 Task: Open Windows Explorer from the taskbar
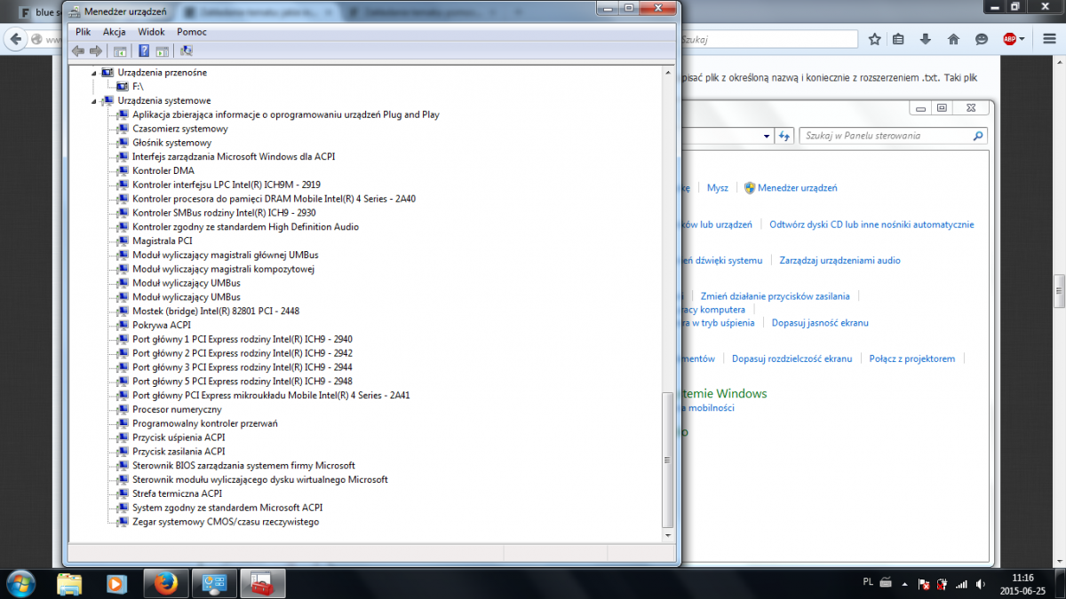coord(69,583)
